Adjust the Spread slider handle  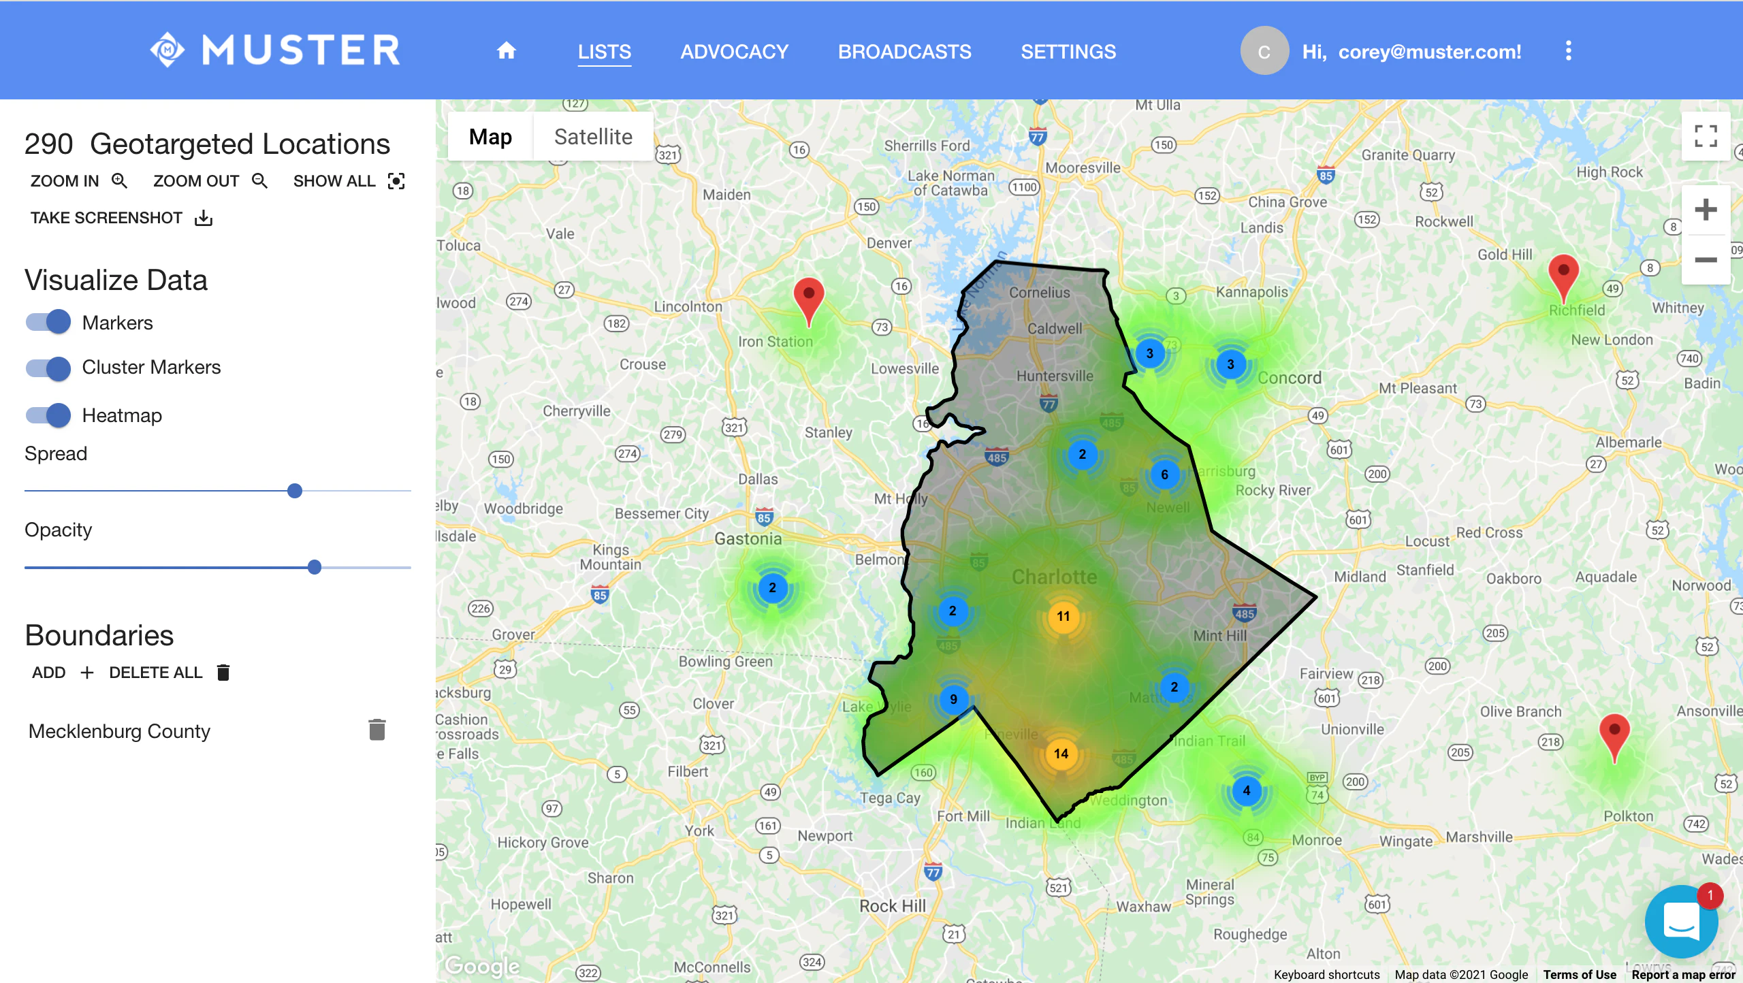(x=294, y=490)
